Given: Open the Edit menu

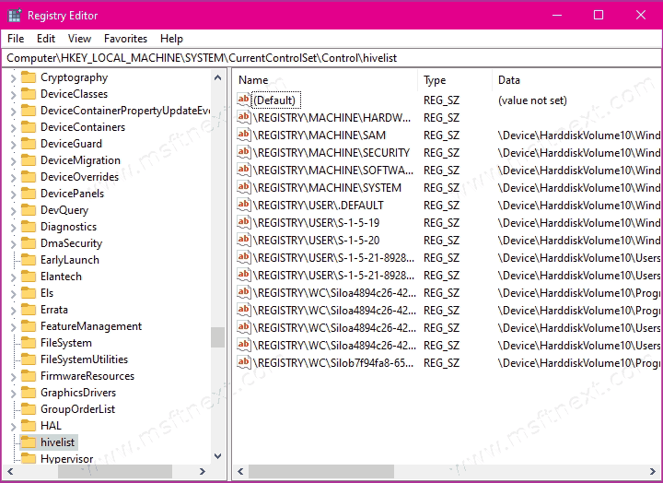Looking at the screenshot, I should 46,39.
